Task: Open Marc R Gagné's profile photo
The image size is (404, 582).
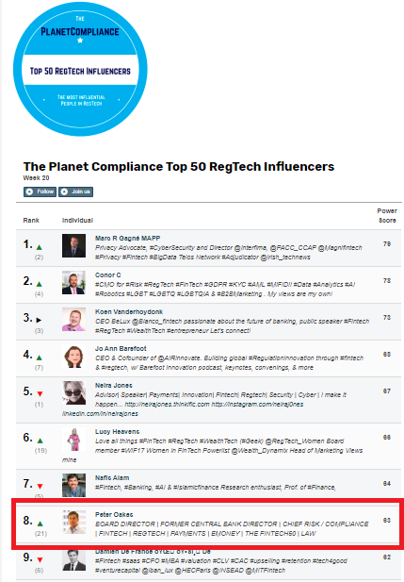Action: click(73, 245)
